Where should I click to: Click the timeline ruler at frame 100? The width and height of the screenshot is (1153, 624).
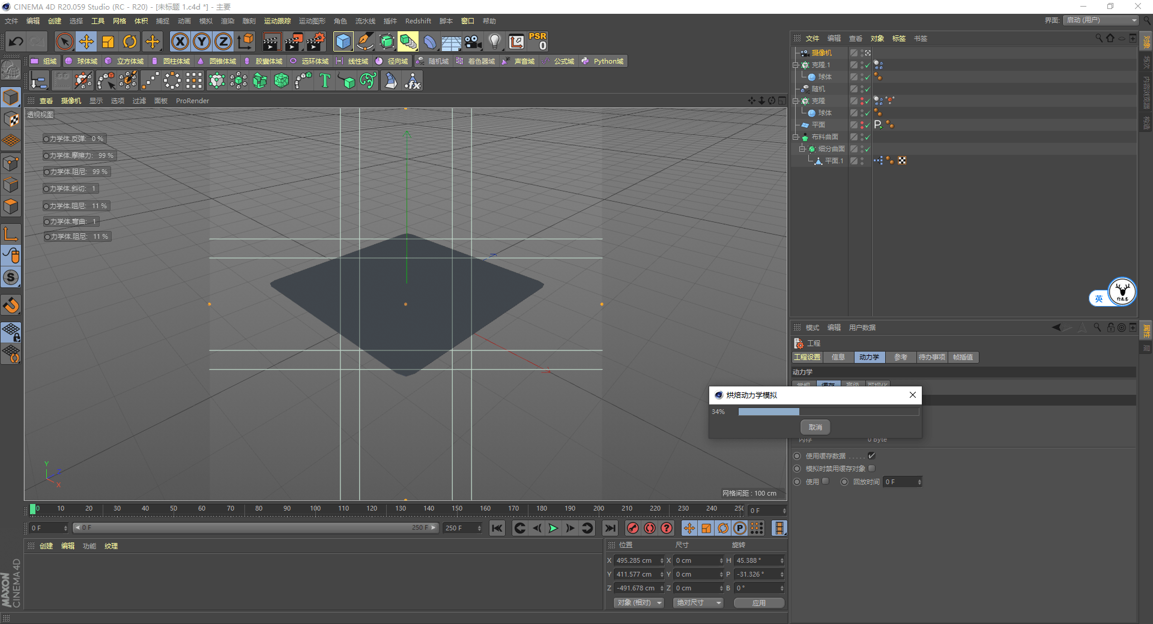[315, 509]
